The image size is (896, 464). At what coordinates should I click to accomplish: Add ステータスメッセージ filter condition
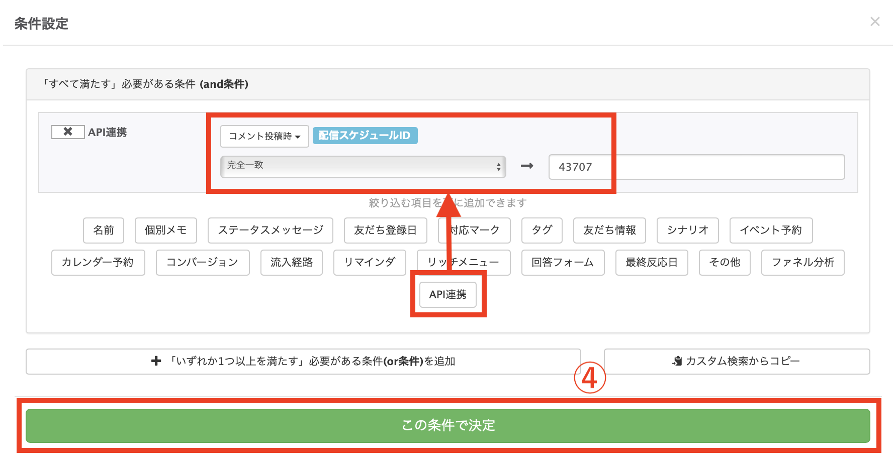pos(271,230)
